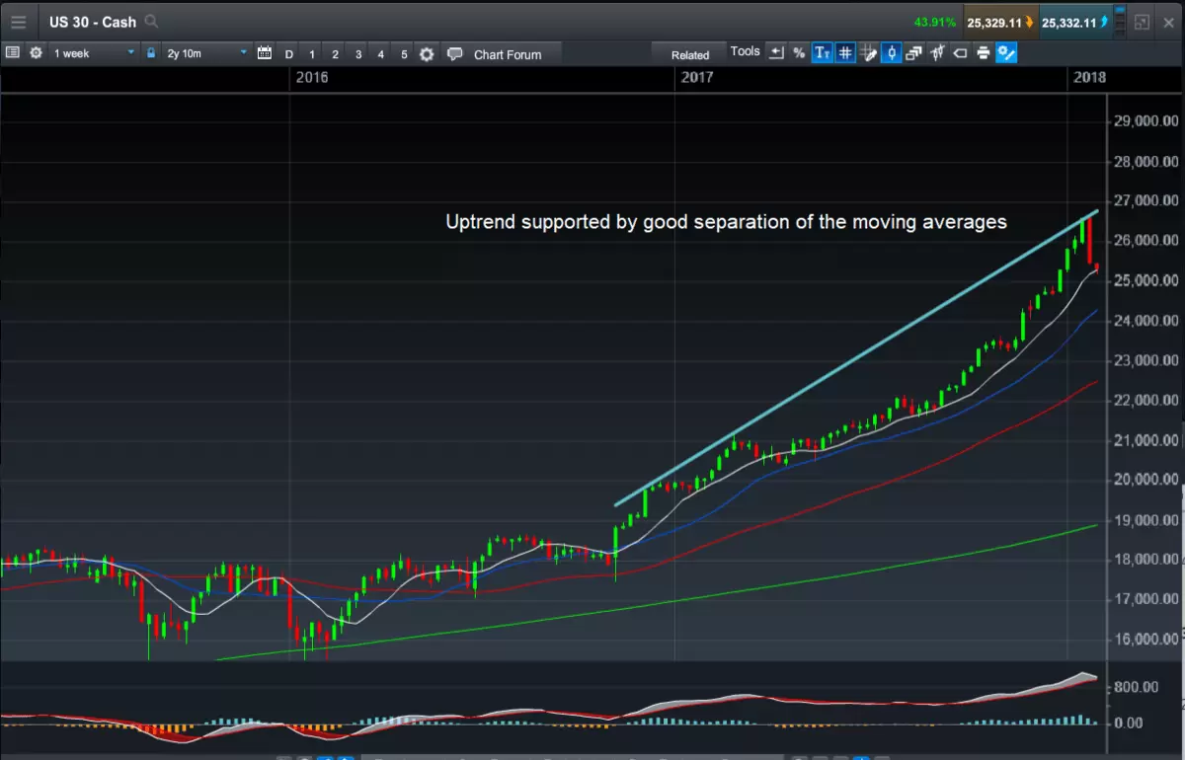Open the Tools menu
Viewport: 1185px width, 760px height.
point(746,51)
